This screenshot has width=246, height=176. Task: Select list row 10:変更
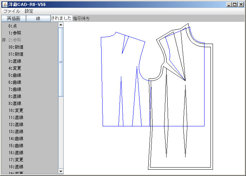(30, 111)
